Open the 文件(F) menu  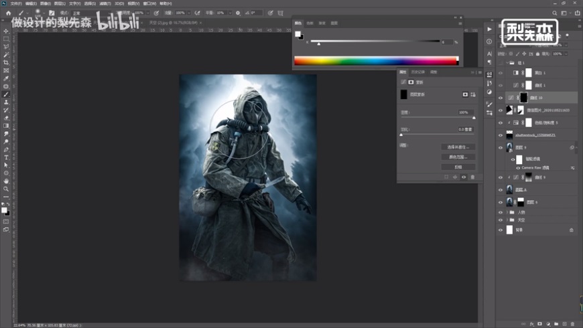[16, 3]
